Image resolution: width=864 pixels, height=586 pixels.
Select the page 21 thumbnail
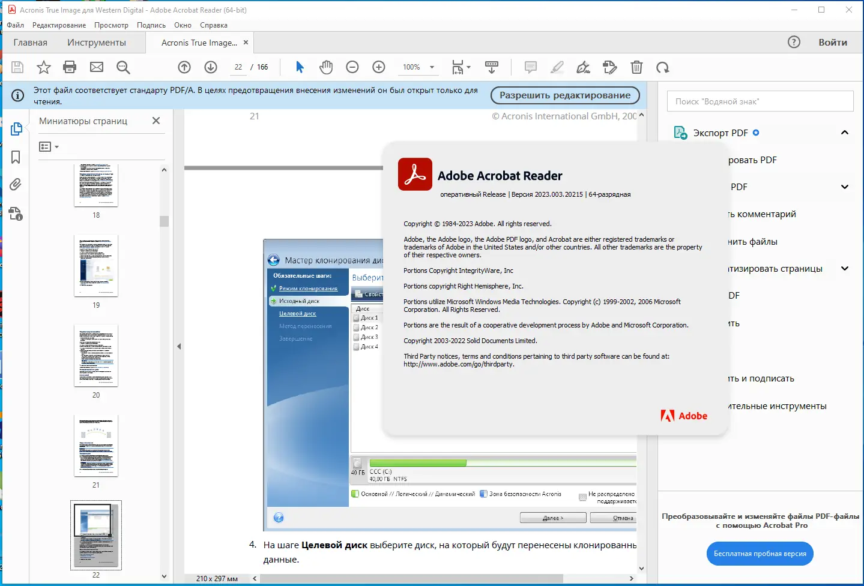pos(96,446)
